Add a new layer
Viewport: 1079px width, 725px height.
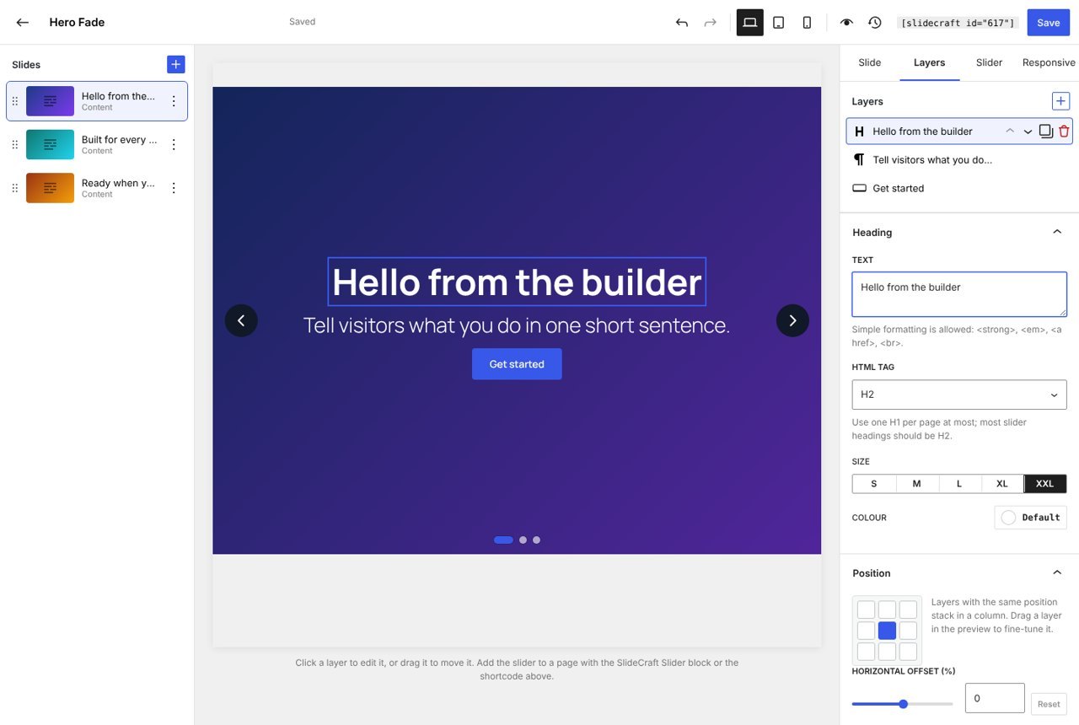tap(1060, 101)
